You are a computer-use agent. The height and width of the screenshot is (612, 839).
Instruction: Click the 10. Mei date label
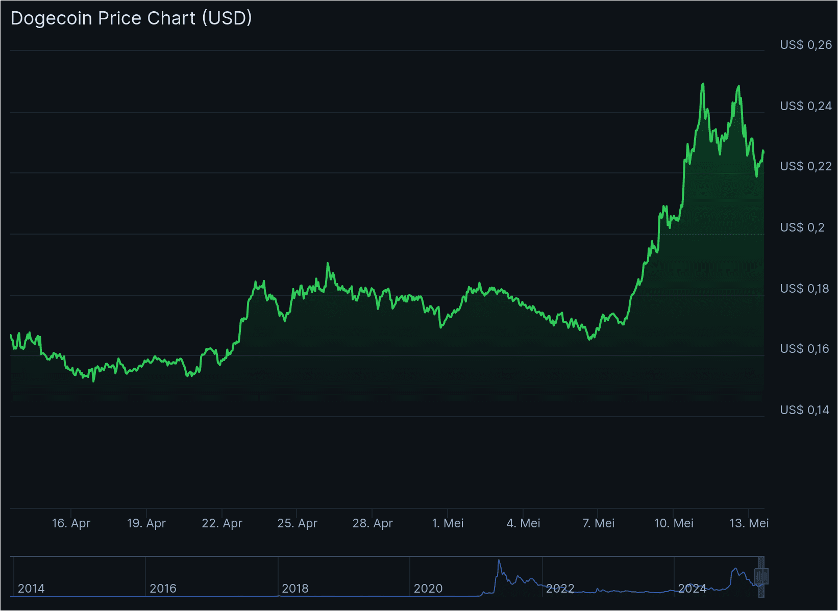[x=674, y=523]
